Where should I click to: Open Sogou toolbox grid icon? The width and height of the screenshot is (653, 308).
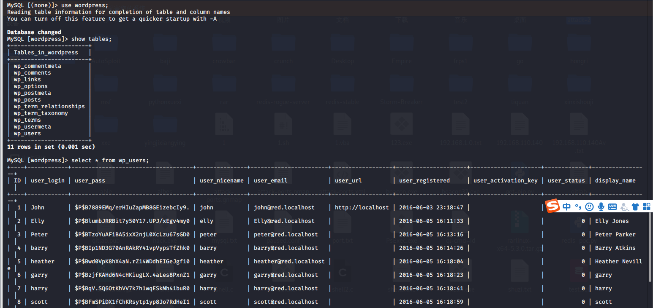[x=647, y=206]
